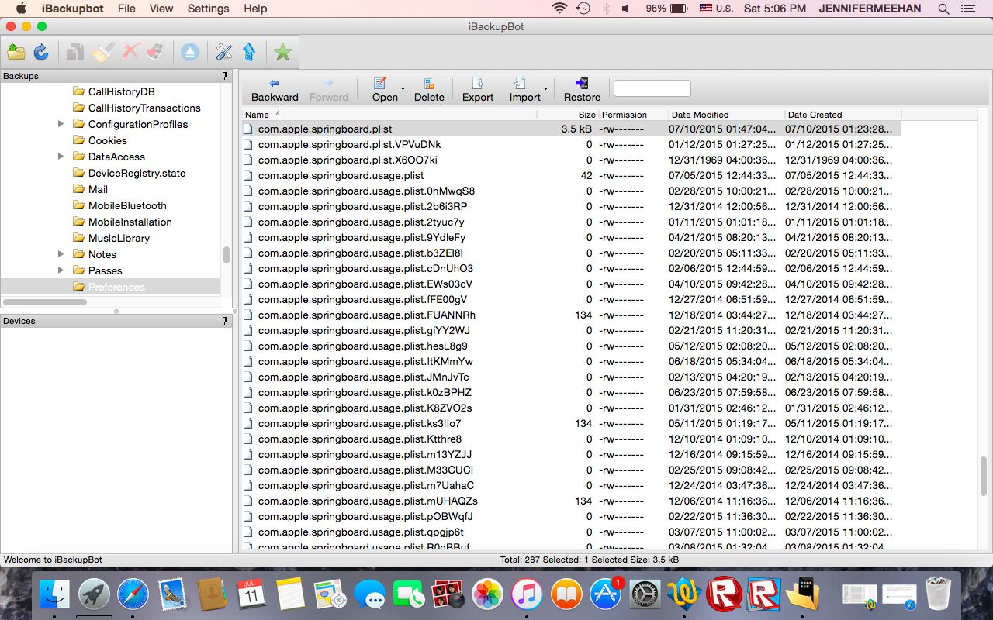Go Backward in the file browser
The height and width of the screenshot is (620, 993).
(x=275, y=90)
